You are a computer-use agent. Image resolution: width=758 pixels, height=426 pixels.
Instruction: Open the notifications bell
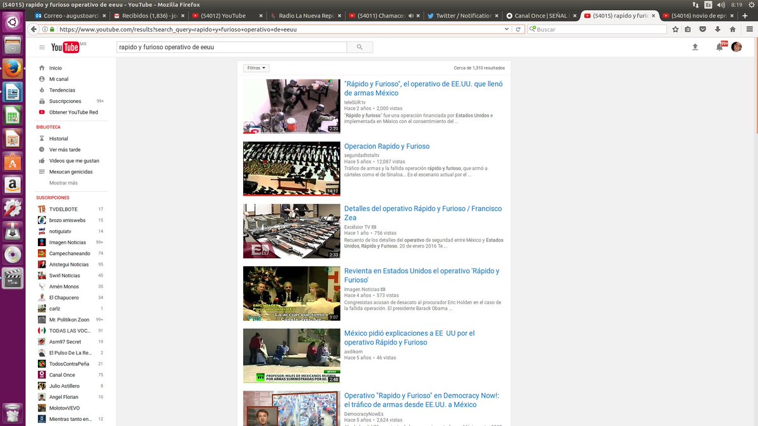pyautogui.click(x=719, y=47)
